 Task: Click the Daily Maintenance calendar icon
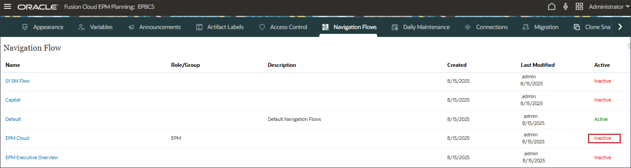pos(395,27)
